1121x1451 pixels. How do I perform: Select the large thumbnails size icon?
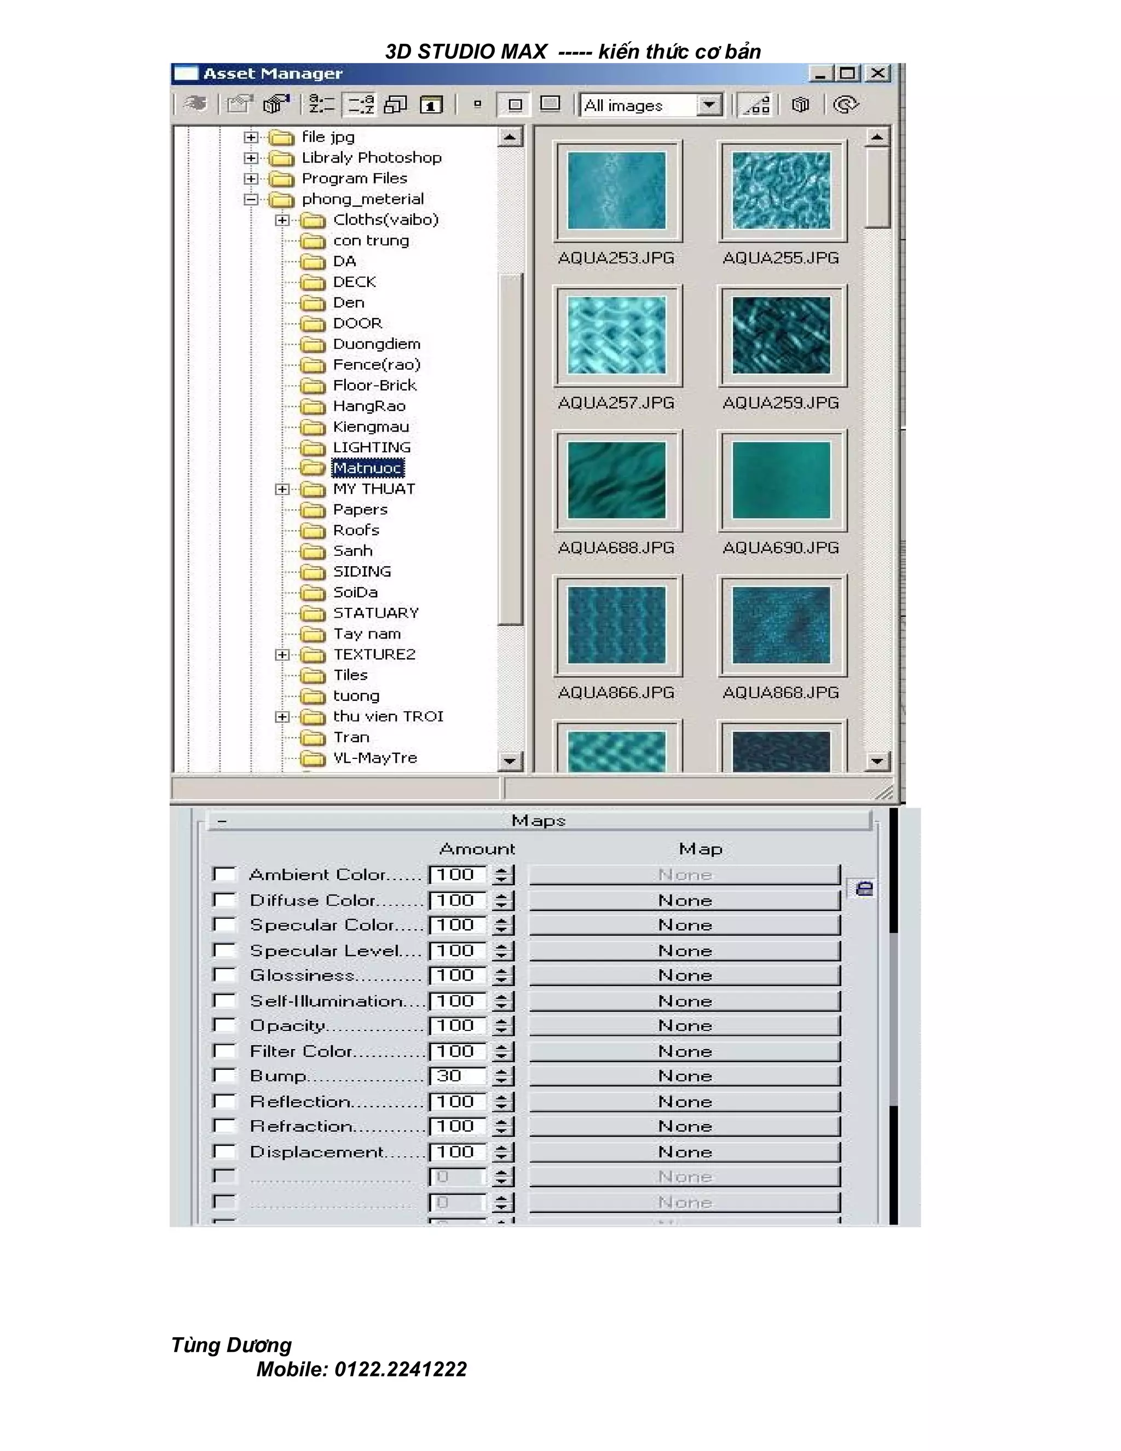click(x=550, y=103)
